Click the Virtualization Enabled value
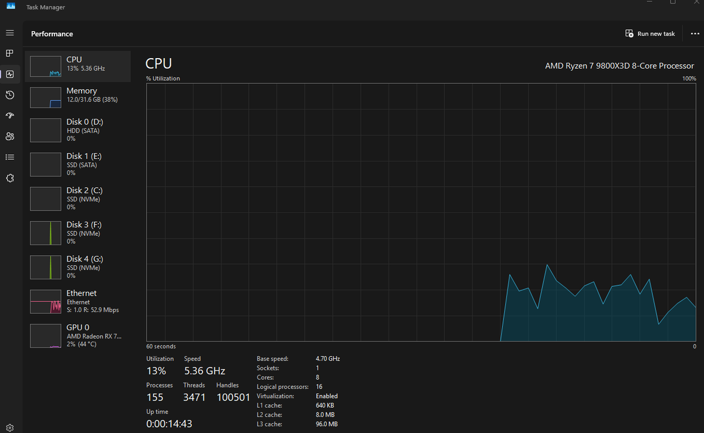This screenshot has width=704, height=433. 327,396
